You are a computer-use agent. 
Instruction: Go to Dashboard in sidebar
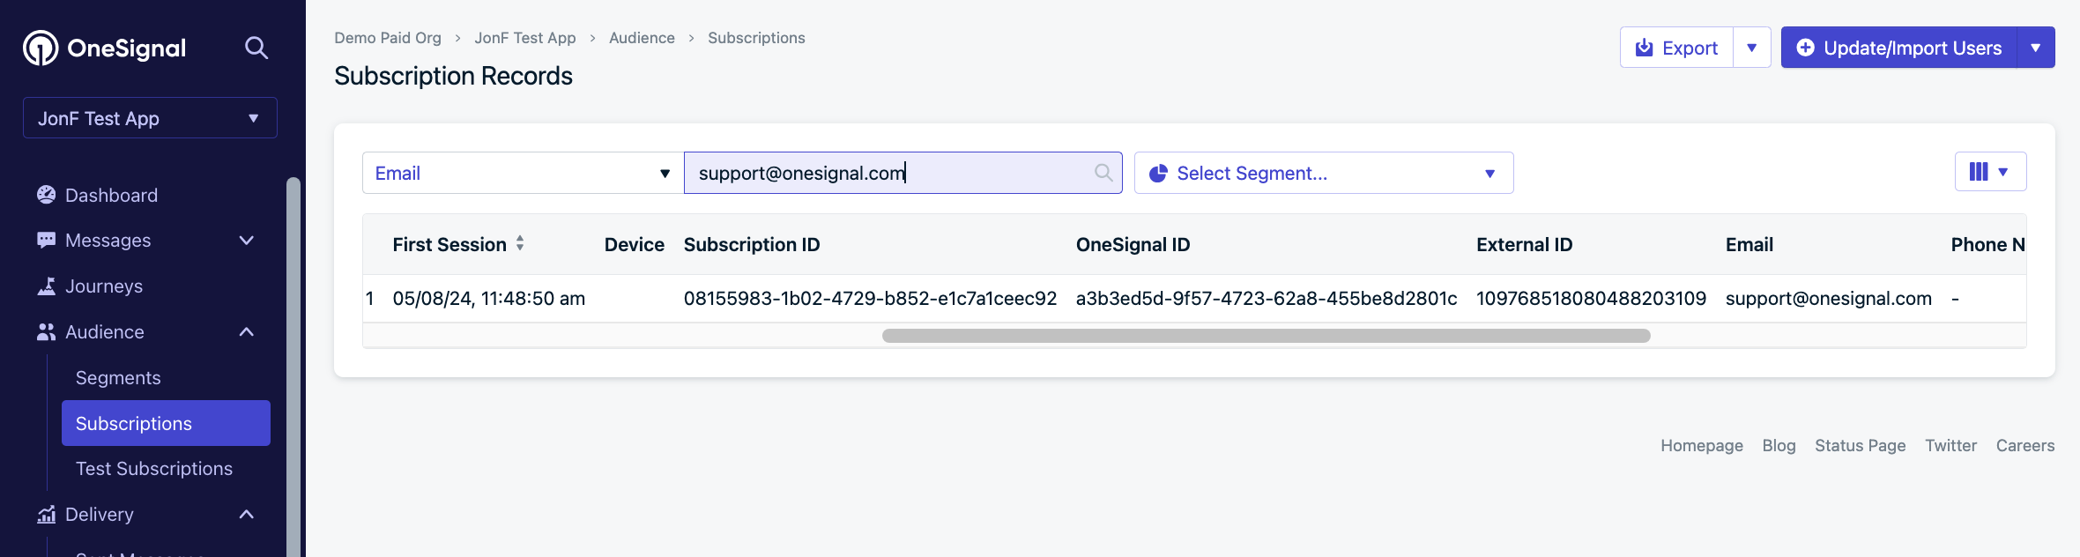[x=111, y=195]
